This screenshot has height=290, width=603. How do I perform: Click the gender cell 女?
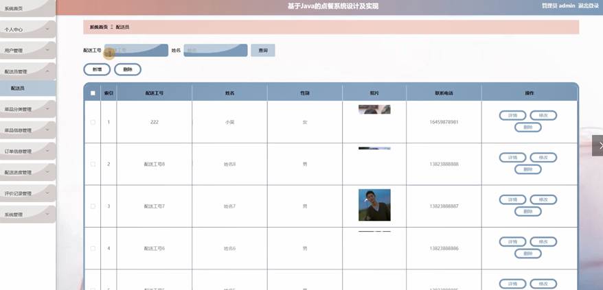click(305, 122)
